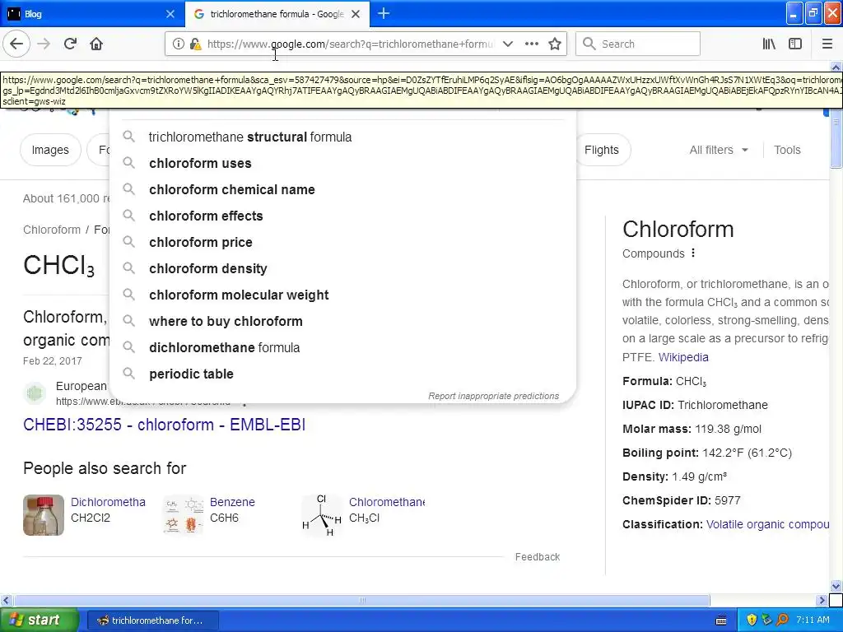Toggle the sidebar view icon
This screenshot has height=632, width=843.
tap(795, 44)
